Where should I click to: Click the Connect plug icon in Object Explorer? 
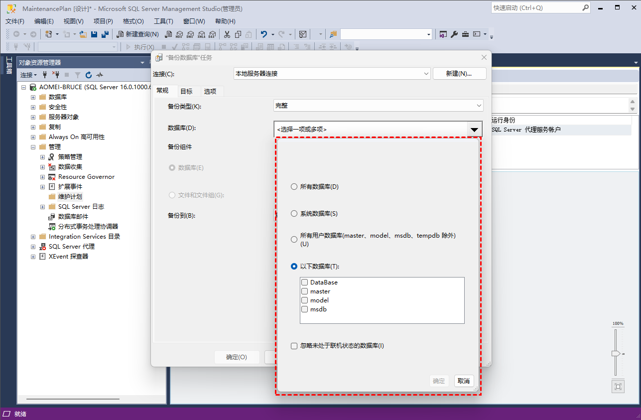coord(45,75)
